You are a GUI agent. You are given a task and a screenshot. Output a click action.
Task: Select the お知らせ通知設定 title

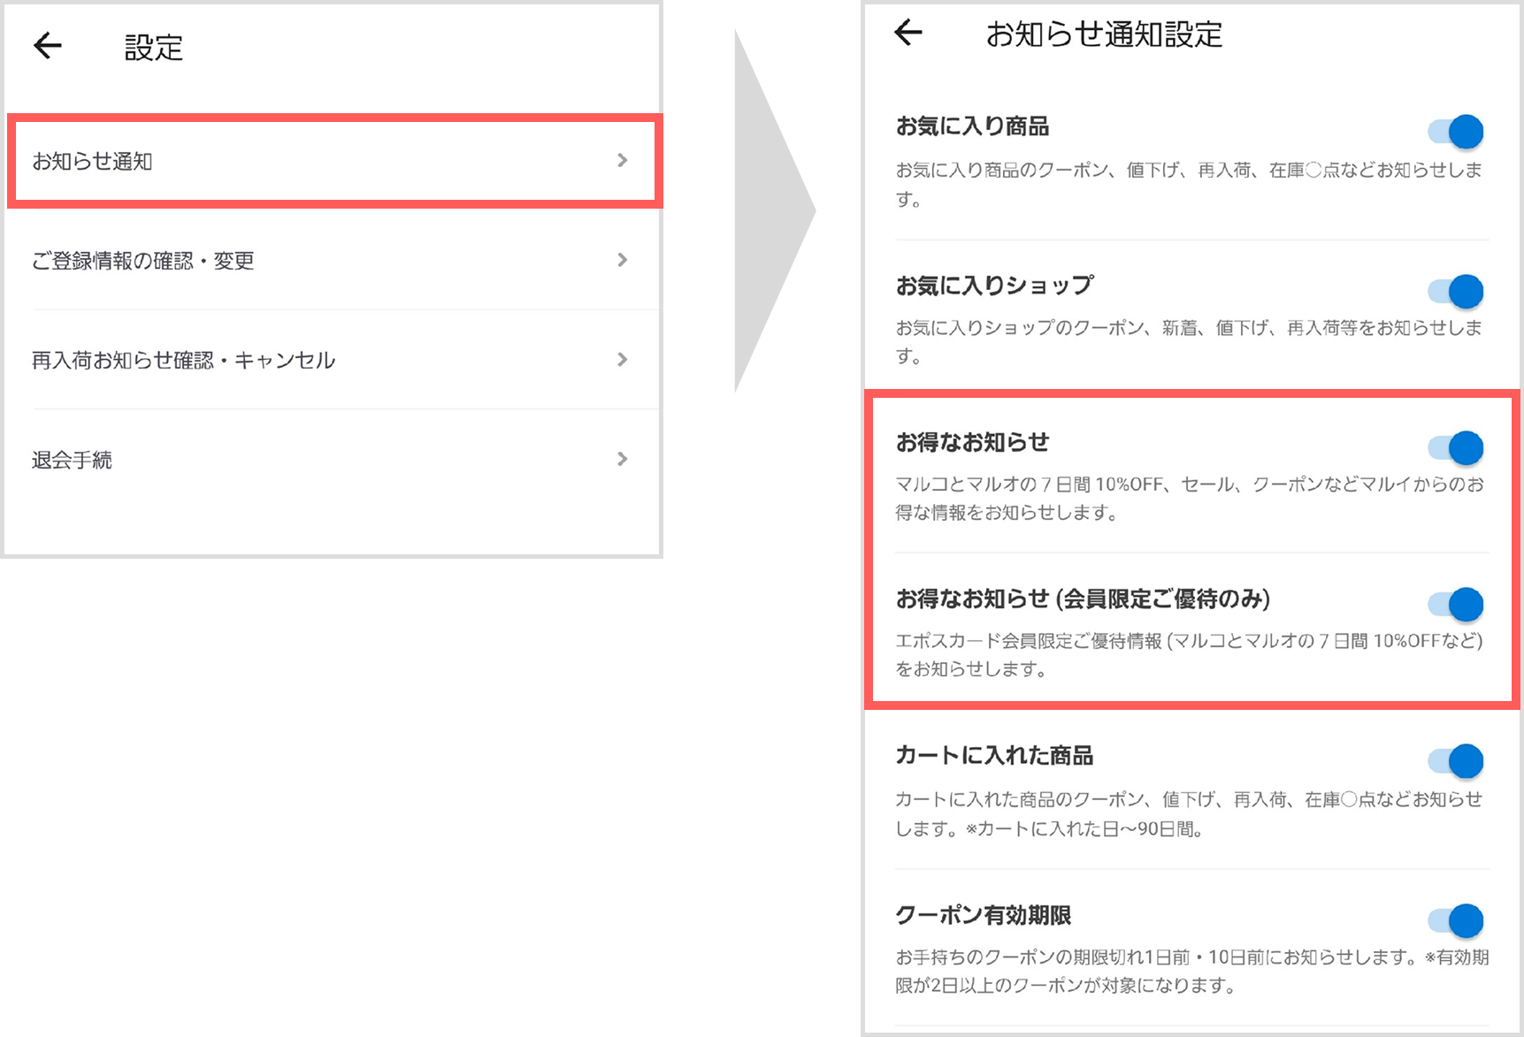pyautogui.click(x=1105, y=33)
